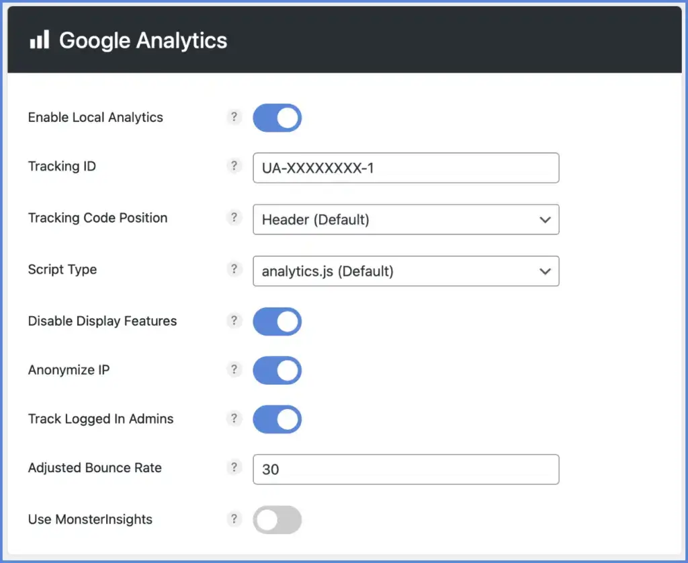Click the Google Analytics heading text
The width and height of the screenshot is (688, 563).
coord(143,41)
